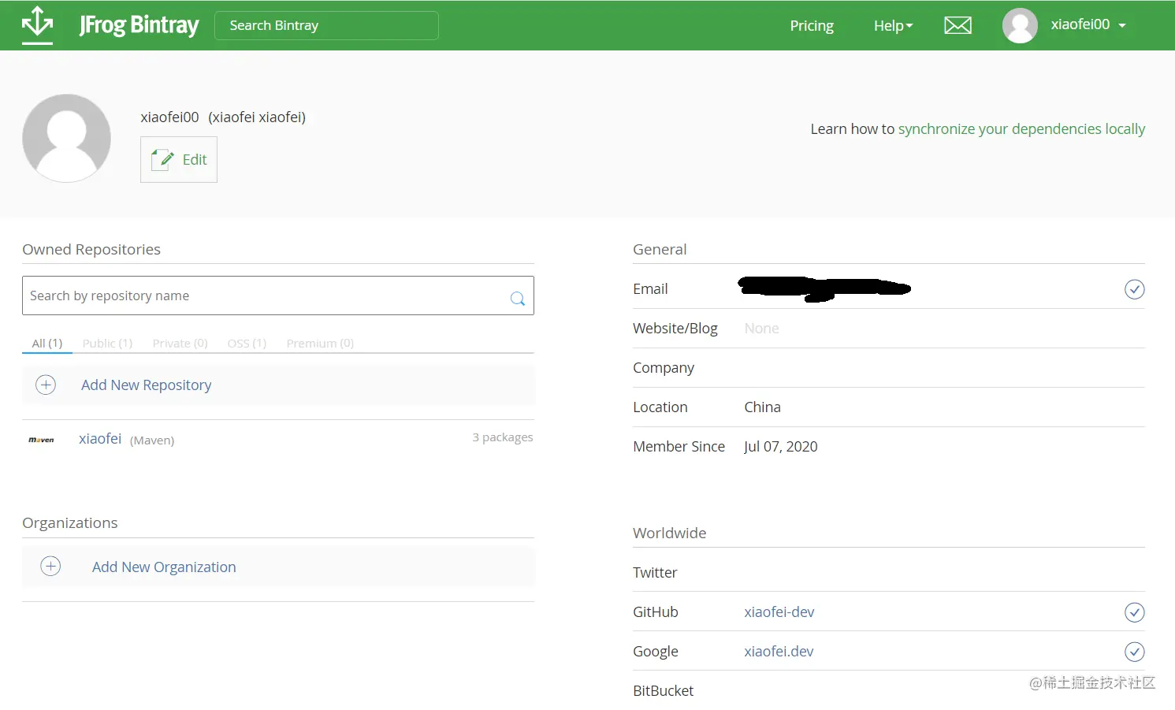
Task: Click the Organizations heading
Action: click(x=70, y=522)
